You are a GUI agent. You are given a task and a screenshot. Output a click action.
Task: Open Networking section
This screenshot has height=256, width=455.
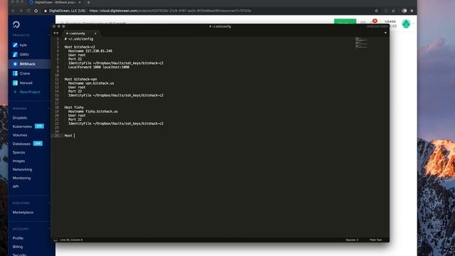pyautogui.click(x=22, y=169)
